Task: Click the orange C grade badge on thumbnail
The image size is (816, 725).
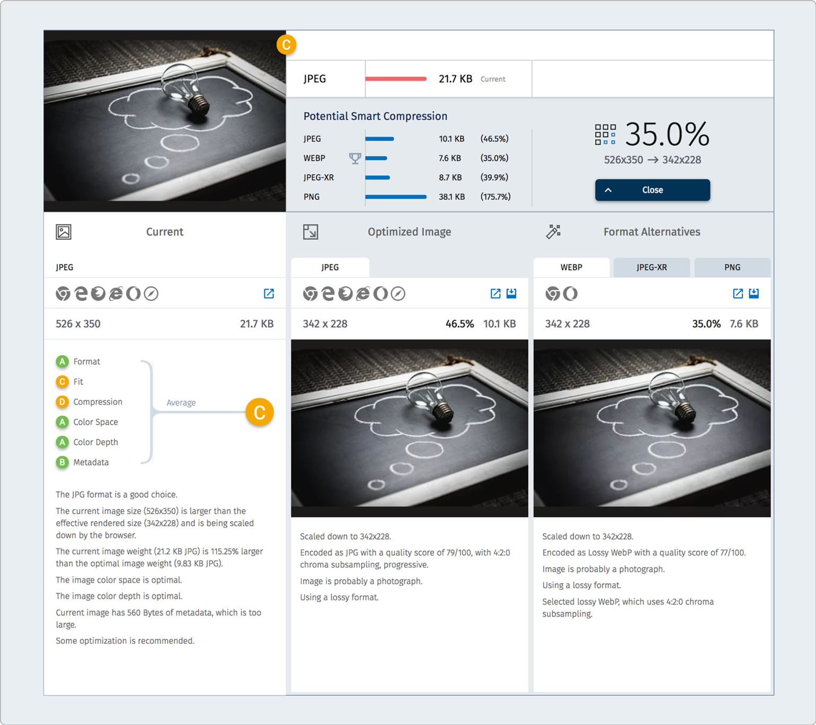Action: [x=286, y=45]
